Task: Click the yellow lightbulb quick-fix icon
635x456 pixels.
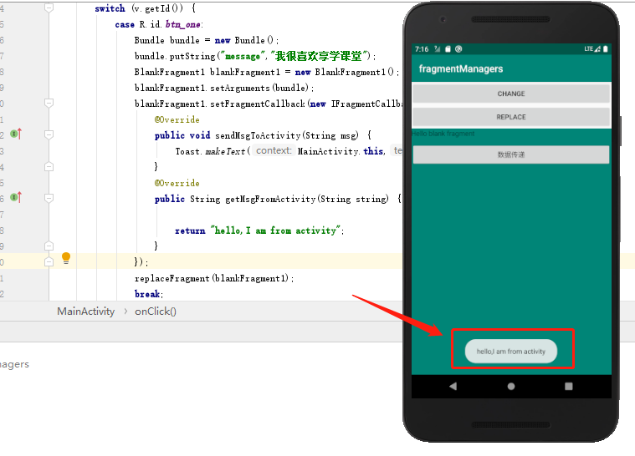Action: [x=66, y=258]
